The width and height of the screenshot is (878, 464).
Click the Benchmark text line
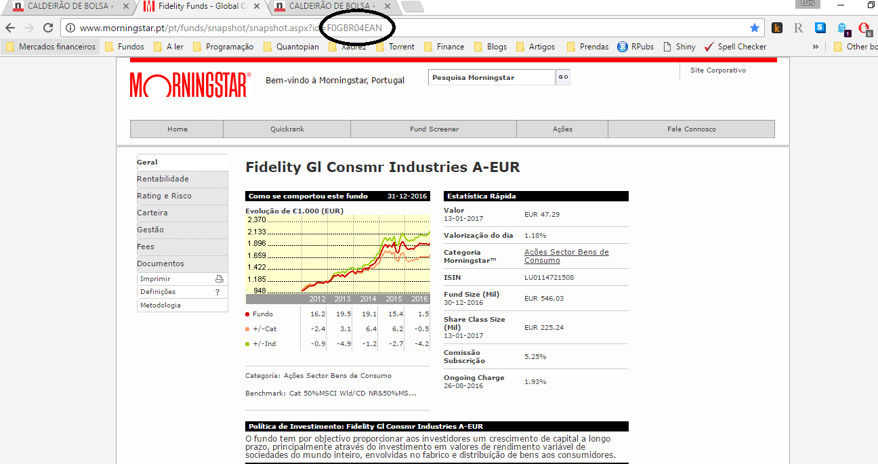click(x=331, y=393)
